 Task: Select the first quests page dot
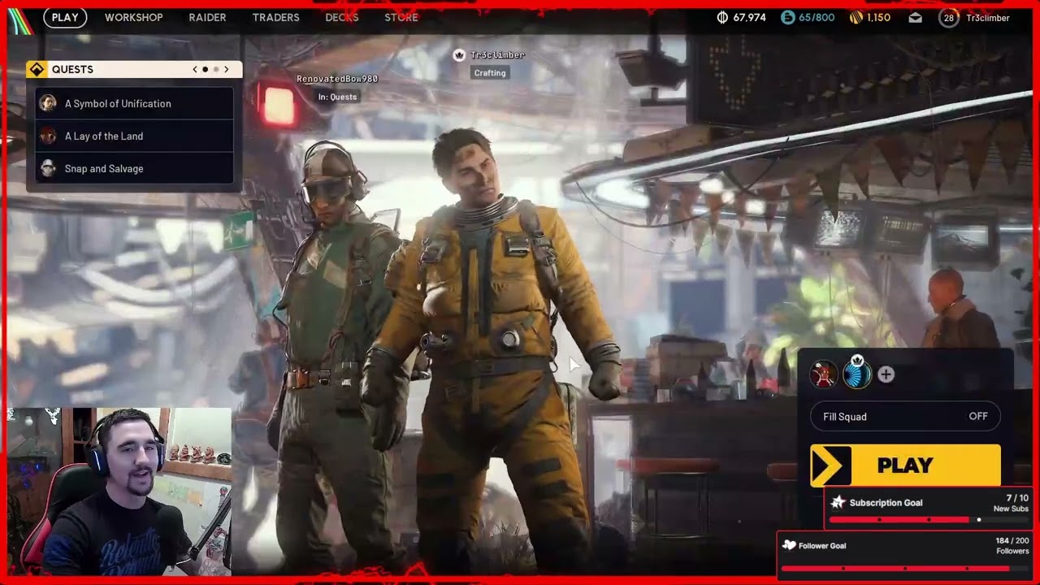[x=205, y=69]
